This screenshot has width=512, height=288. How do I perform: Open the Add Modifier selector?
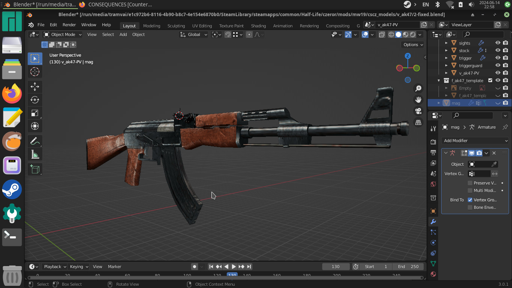pyautogui.click(x=475, y=140)
